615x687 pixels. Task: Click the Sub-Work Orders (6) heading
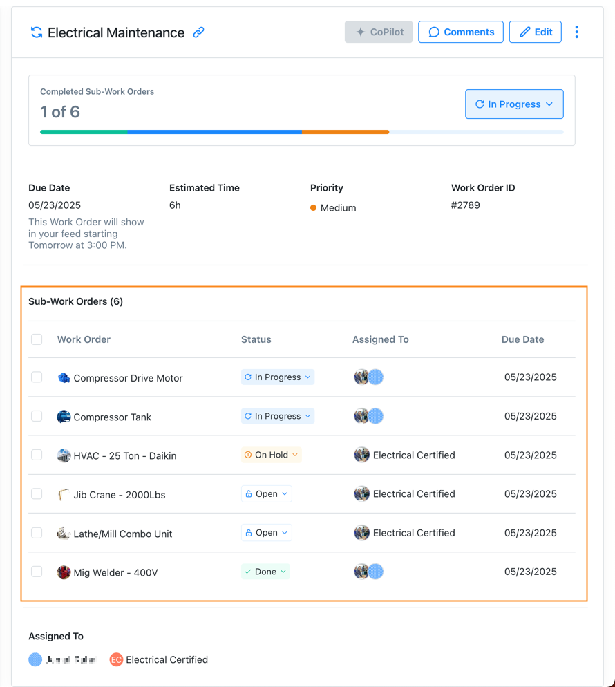point(76,301)
